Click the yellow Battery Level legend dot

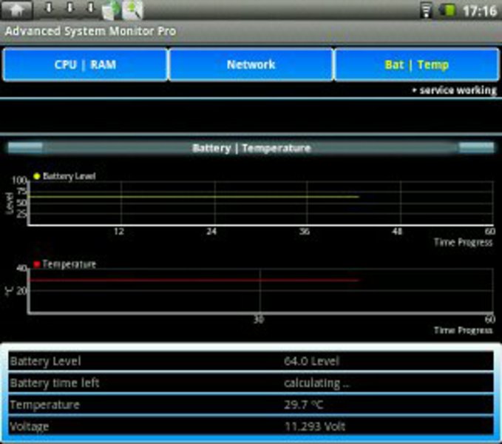37,176
